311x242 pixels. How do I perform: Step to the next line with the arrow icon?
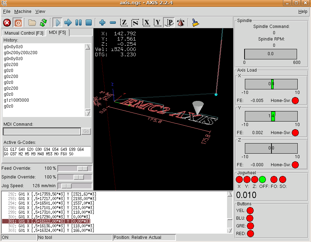(68, 23)
